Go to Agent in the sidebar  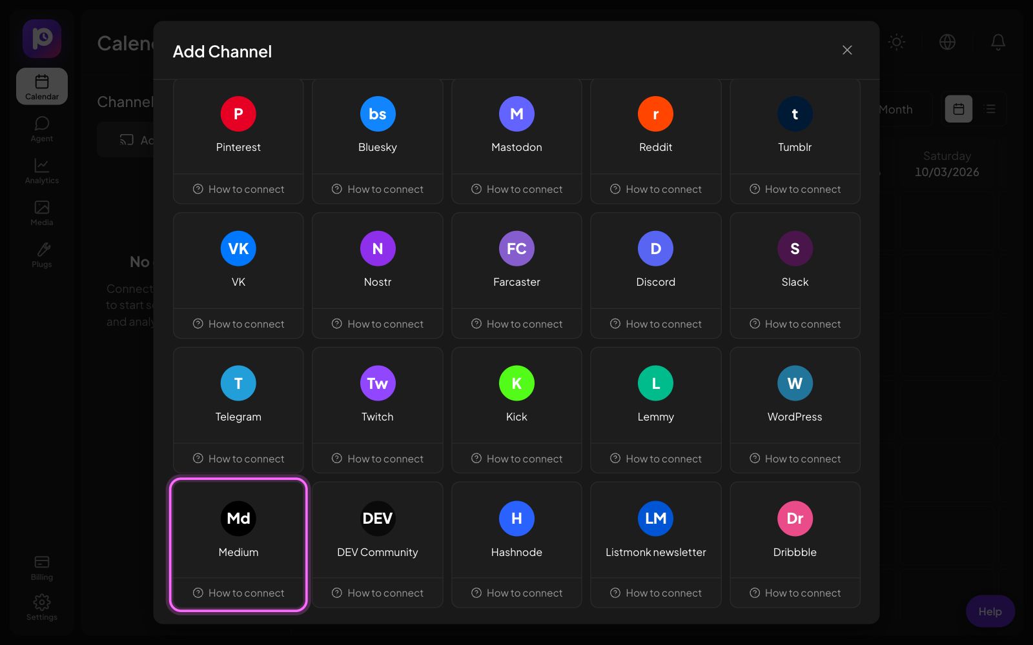click(42, 129)
